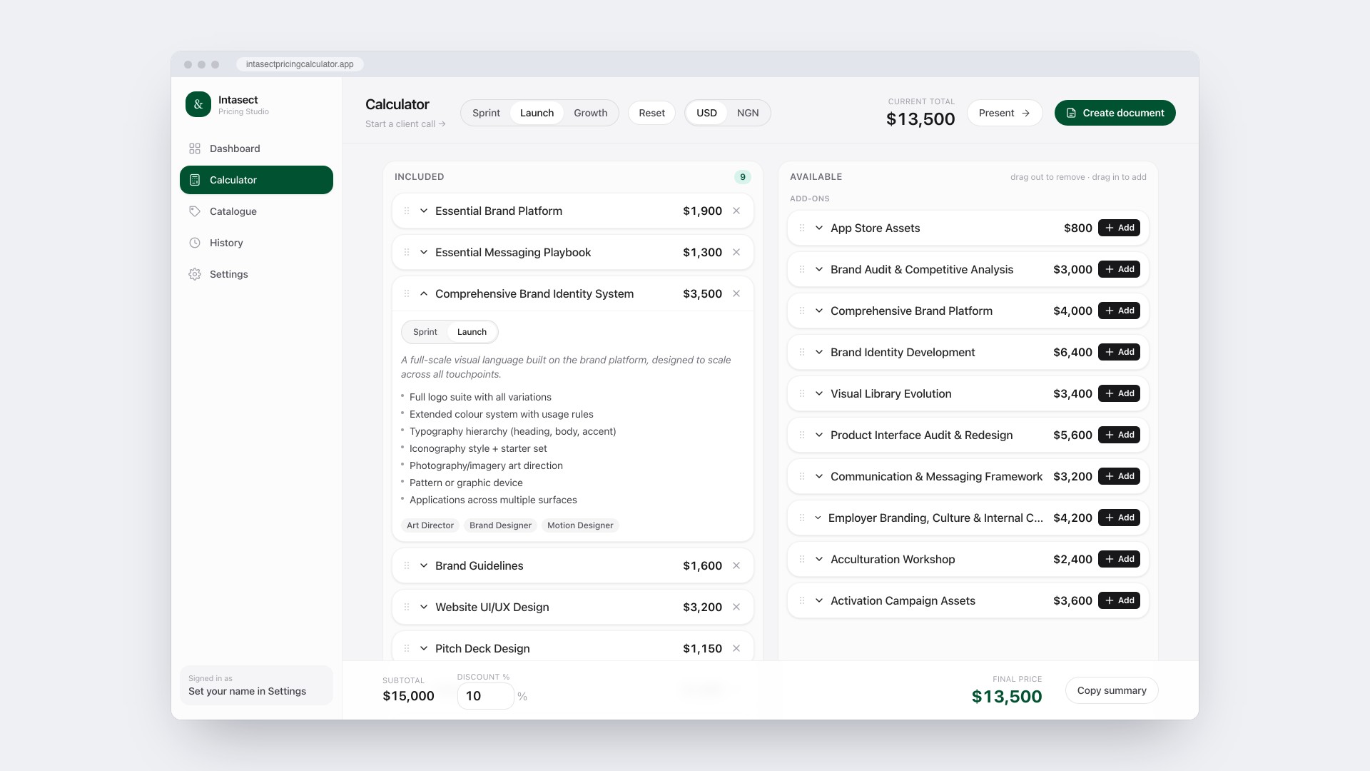Click drag handle of Acculturation Workshop
The image size is (1370, 771).
[x=802, y=559]
